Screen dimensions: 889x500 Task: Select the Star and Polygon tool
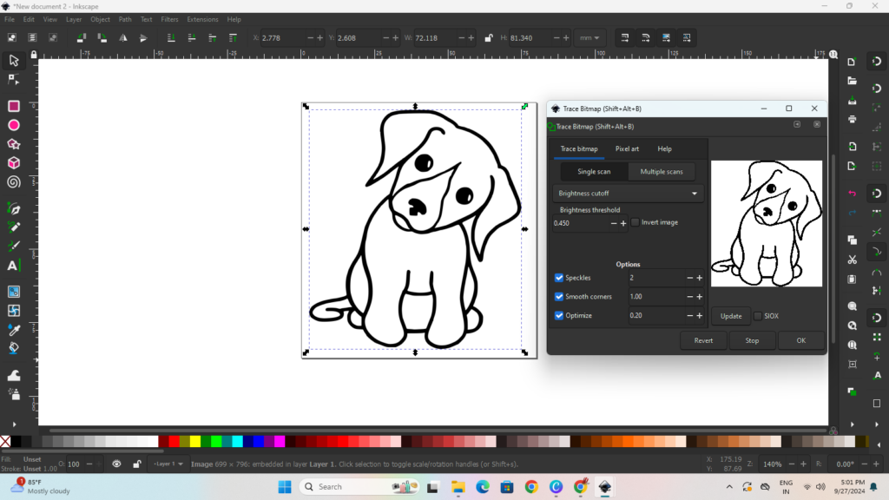click(14, 144)
